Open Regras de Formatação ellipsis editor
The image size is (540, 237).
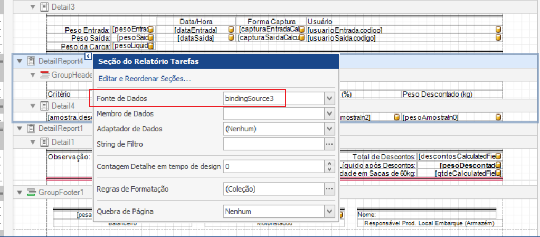pos(329,189)
